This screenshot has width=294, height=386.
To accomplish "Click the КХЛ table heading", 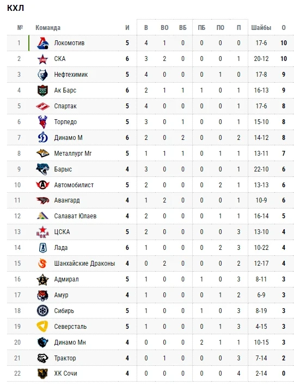I will (x=15, y=8).
